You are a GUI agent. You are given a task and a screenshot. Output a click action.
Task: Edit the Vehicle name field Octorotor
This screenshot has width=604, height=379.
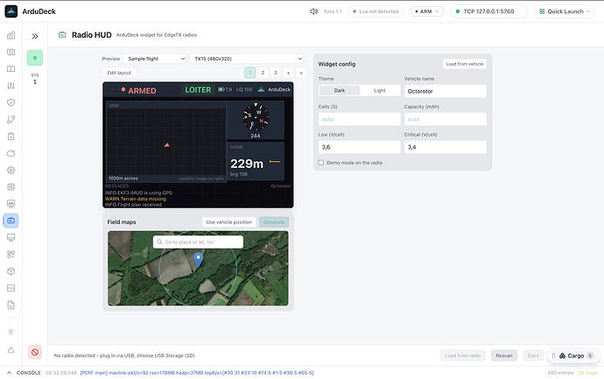click(446, 91)
